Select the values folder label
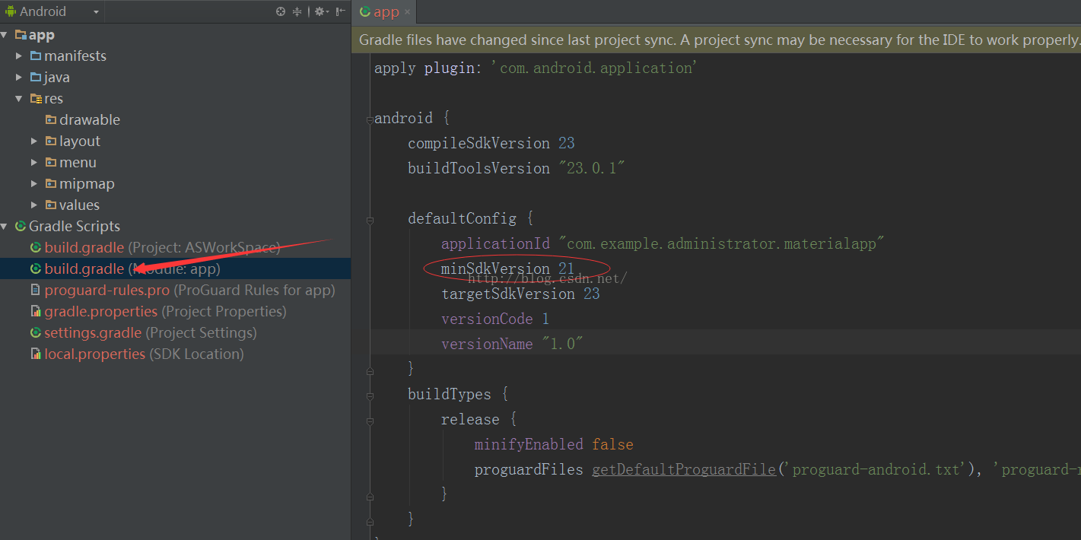1081x540 pixels. tap(79, 205)
